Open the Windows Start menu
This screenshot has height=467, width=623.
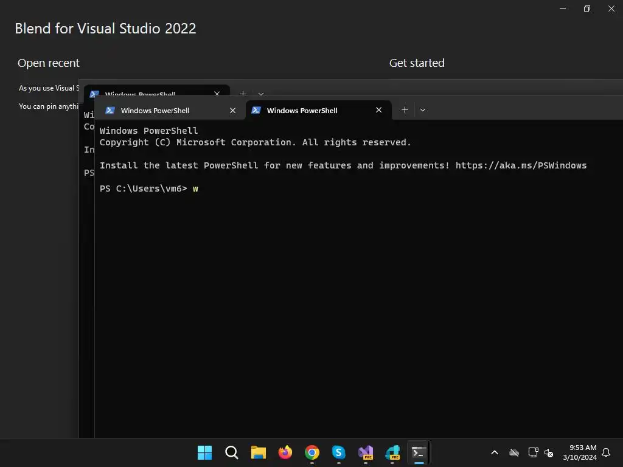(204, 452)
